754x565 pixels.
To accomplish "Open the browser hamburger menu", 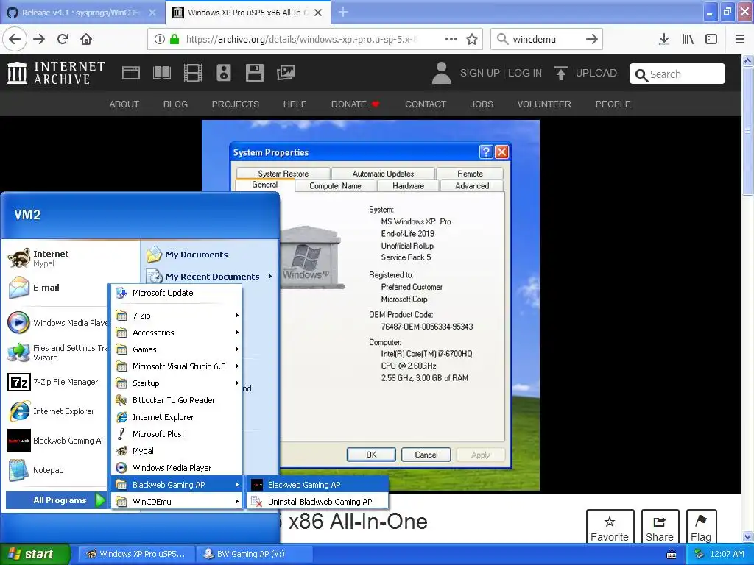I will (740, 39).
